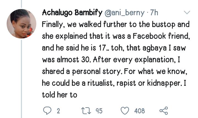View the 95 retweets count
The image size is (198, 118).
tap(99, 111)
